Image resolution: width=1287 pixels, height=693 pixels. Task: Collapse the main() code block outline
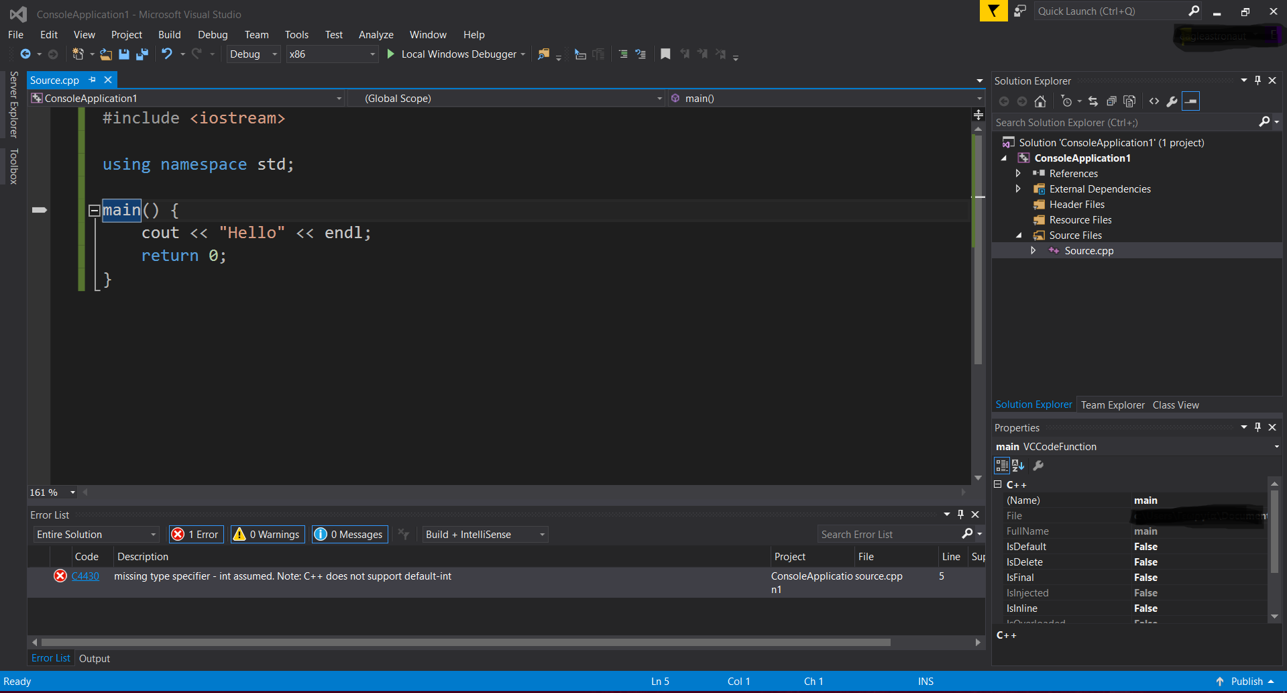(x=94, y=211)
